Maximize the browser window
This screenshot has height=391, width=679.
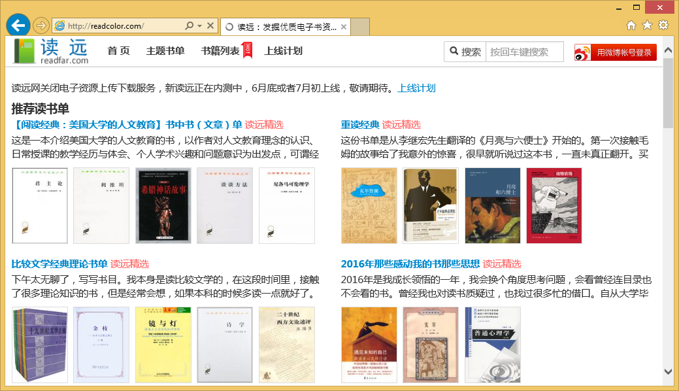click(x=636, y=7)
